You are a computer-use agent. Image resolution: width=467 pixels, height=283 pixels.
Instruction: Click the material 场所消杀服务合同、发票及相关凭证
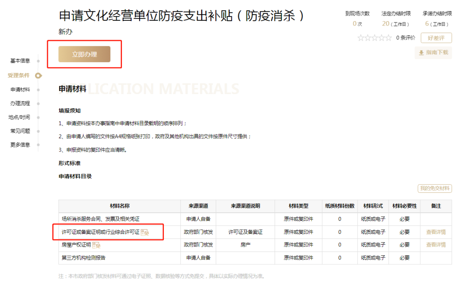pos(100,219)
